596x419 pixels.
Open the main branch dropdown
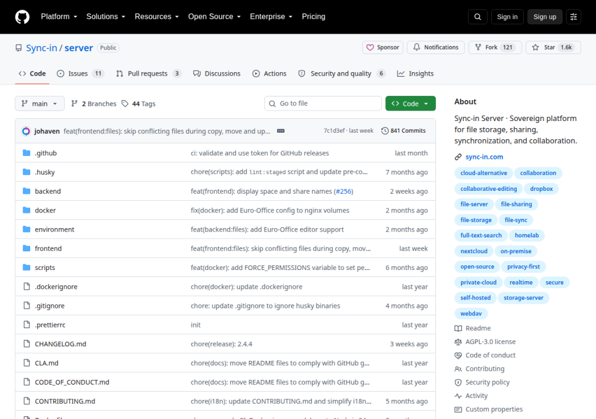pos(40,104)
